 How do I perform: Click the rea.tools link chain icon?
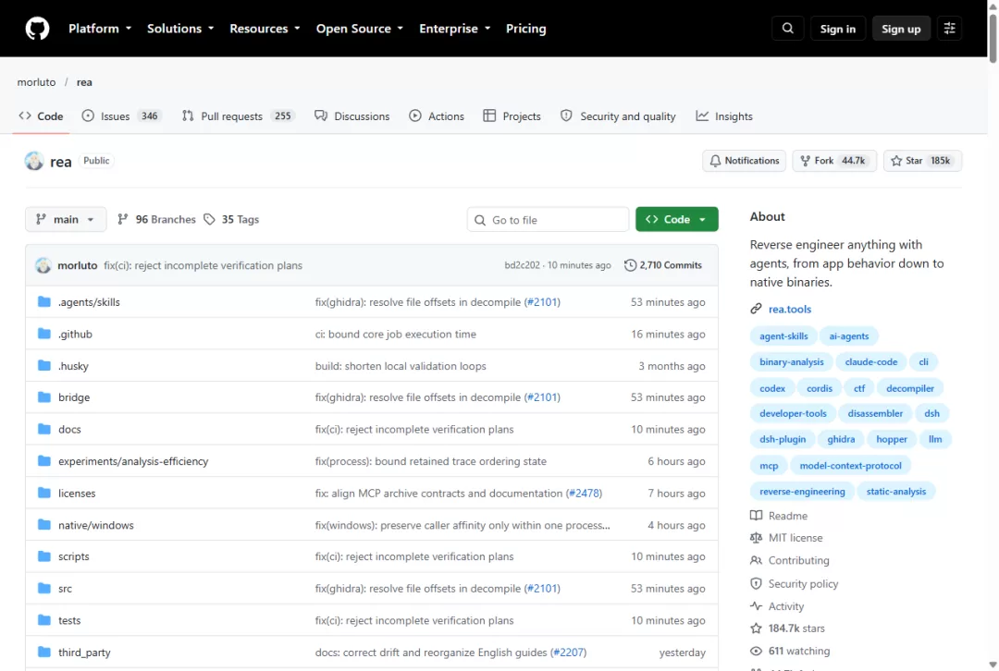tap(756, 309)
